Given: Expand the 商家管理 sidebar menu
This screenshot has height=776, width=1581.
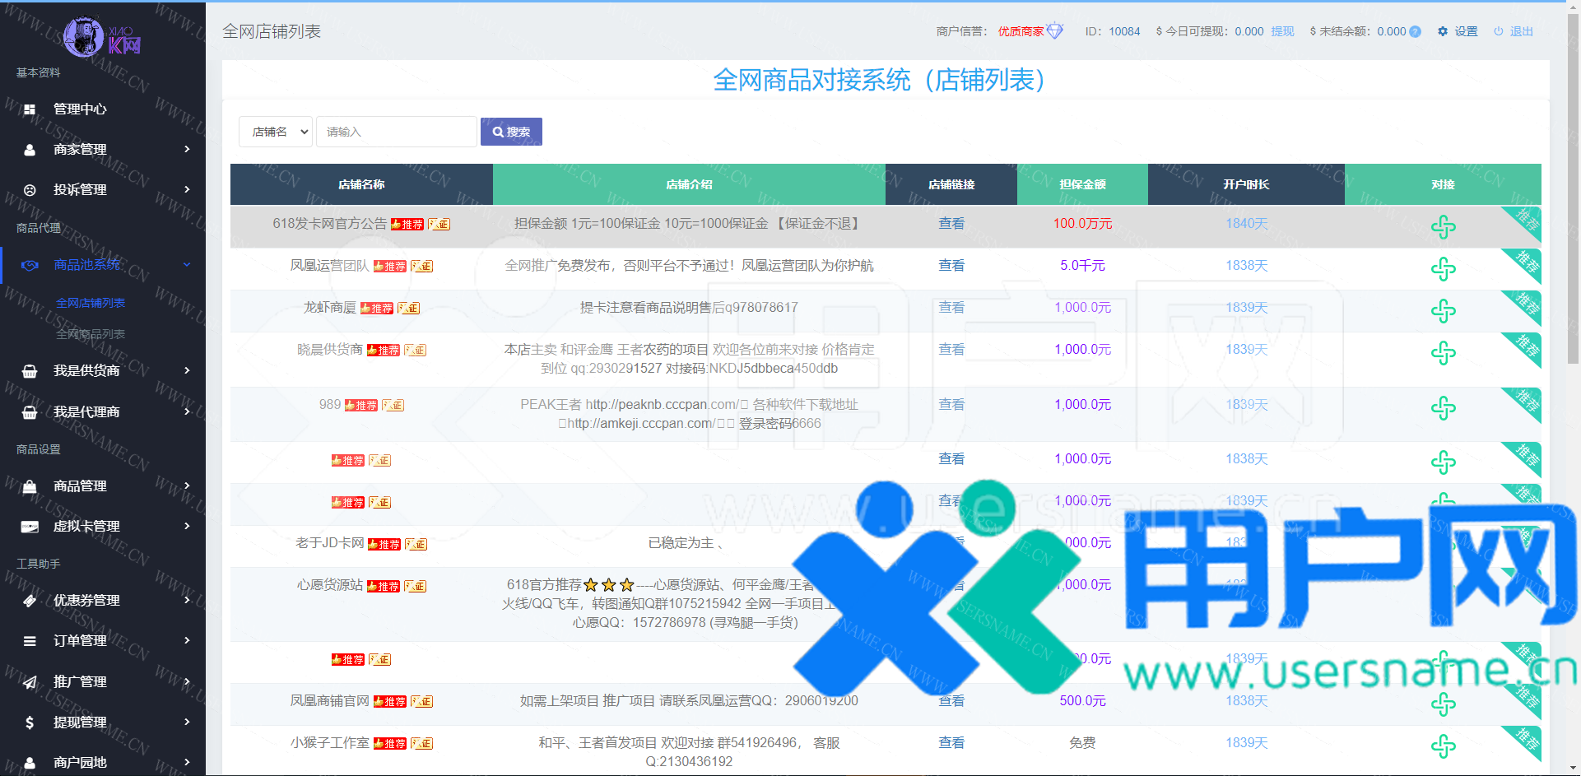Looking at the screenshot, I should tap(103, 149).
